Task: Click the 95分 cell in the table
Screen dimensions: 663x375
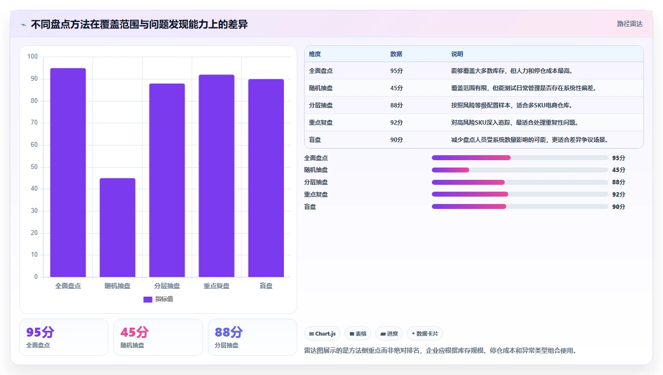Action: (x=396, y=71)
